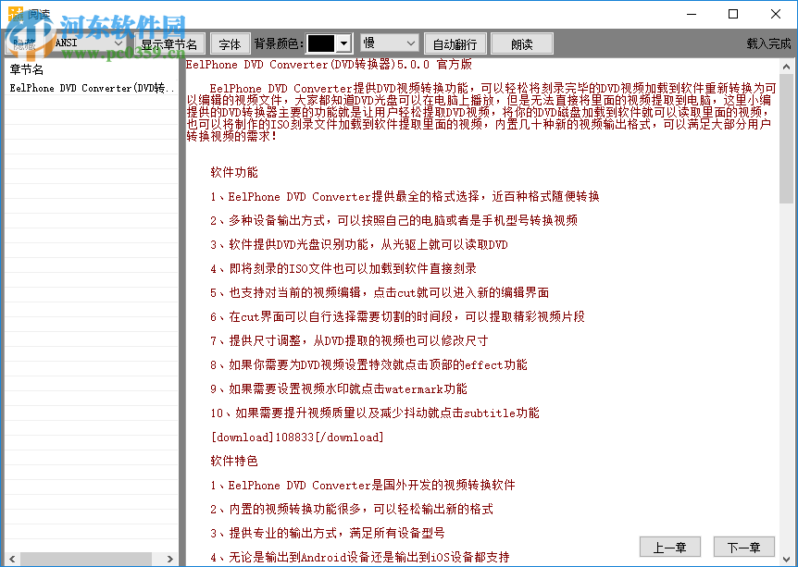
Task: Open the 慢 speed dropdown
Action: tap(390, 43)
